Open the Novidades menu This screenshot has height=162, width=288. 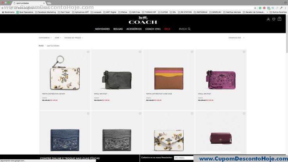coord(102,29)
